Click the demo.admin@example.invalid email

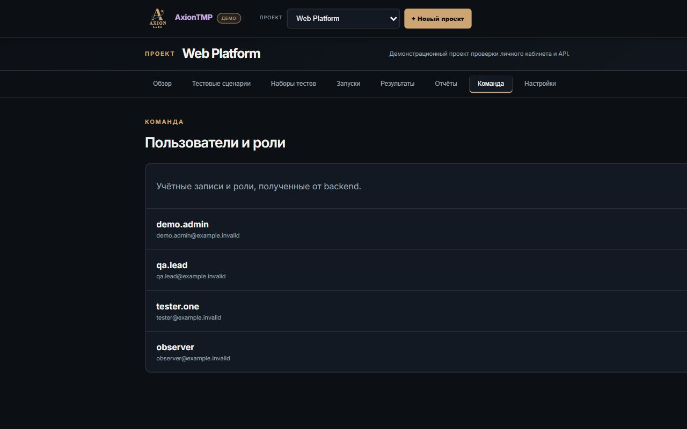[198, 235]
